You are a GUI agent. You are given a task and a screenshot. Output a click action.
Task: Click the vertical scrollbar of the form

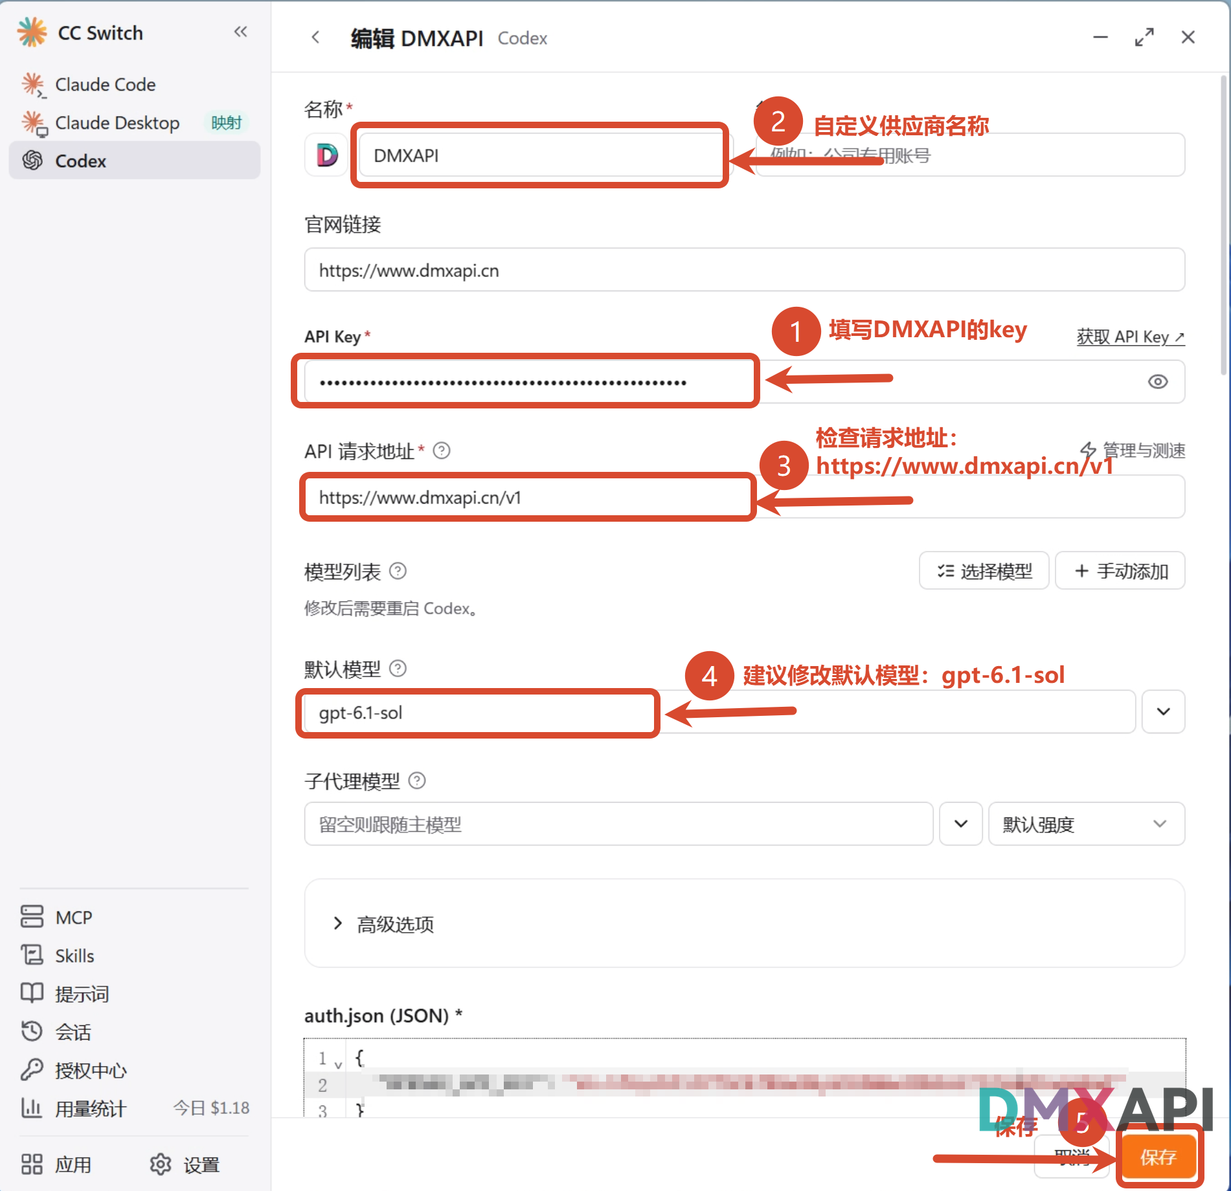pos(1223,225)
